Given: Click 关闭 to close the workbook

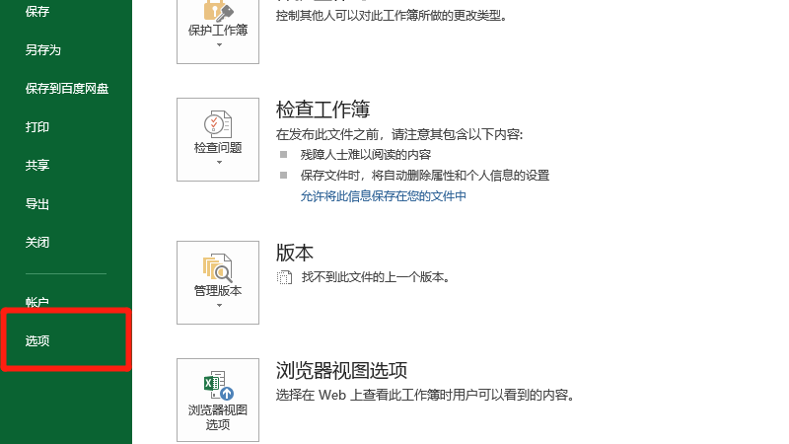Looking at the screenshot, I should [37, 243].
